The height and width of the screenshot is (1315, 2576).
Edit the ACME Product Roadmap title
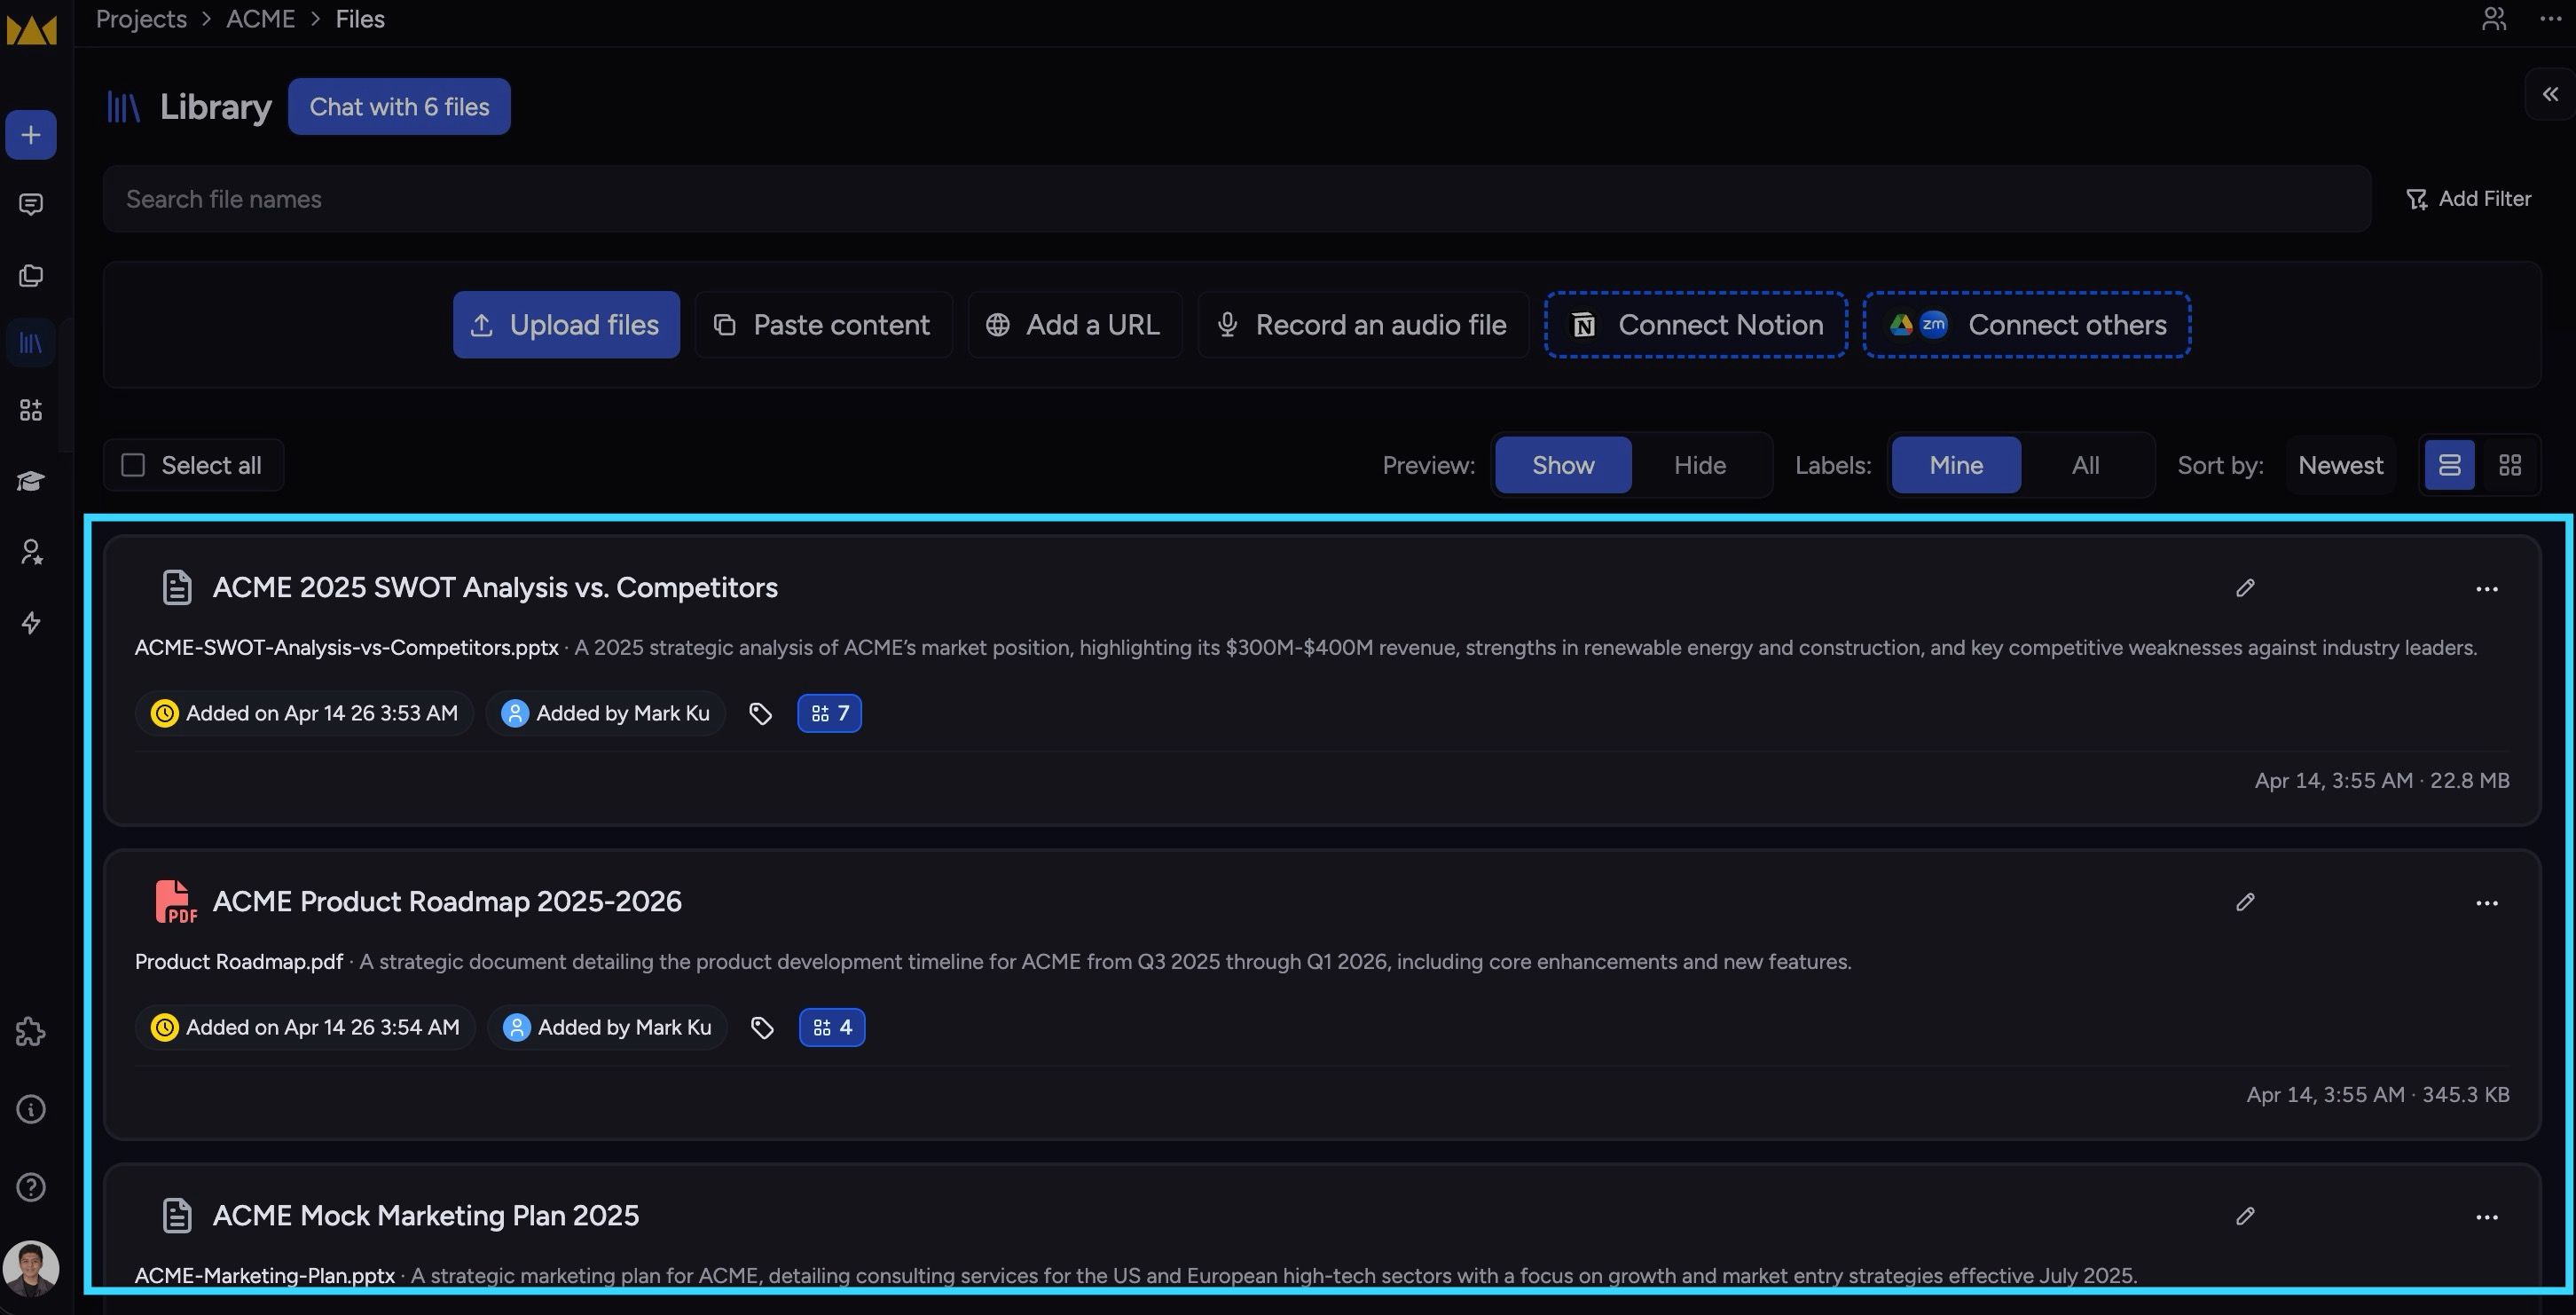2245,902
